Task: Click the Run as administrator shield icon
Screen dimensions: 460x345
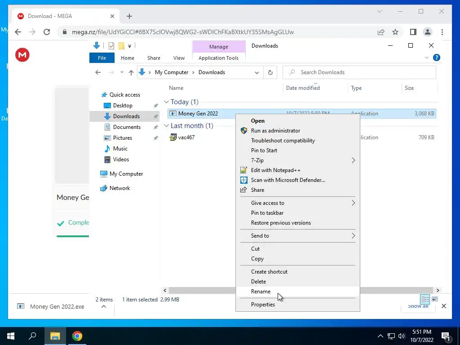Action: tap(244, 131)
